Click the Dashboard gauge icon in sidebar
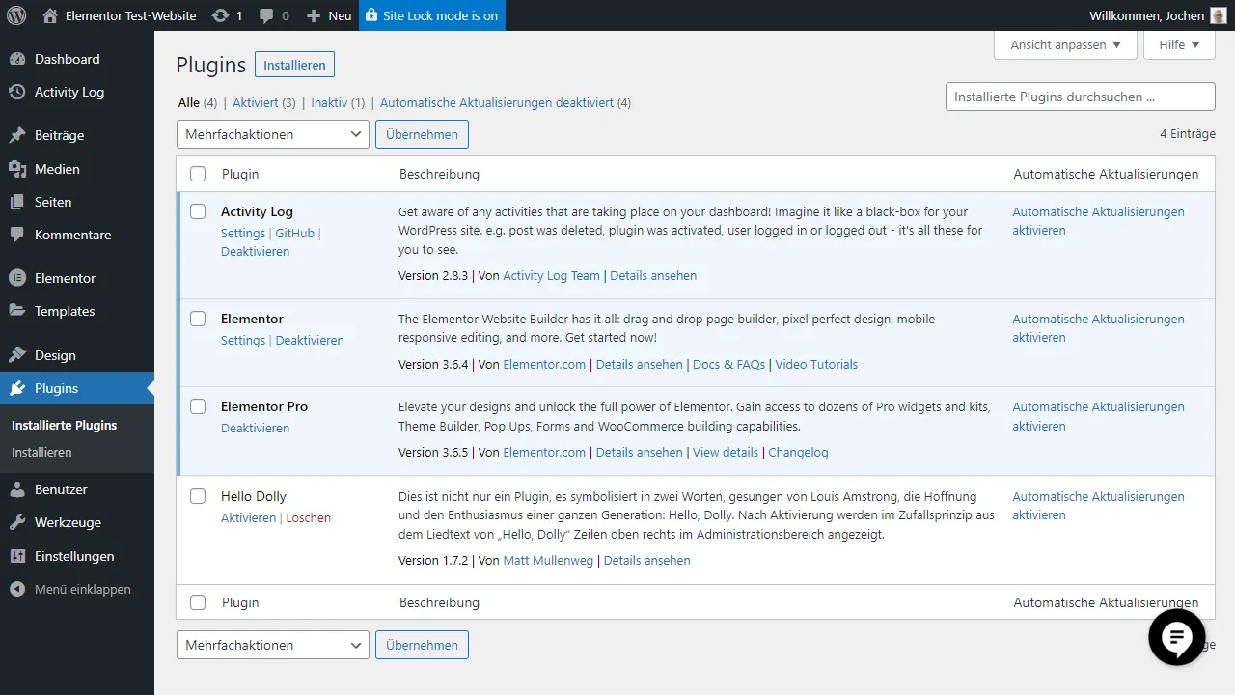Viewport: 1235px width, 695px height. 17,59
